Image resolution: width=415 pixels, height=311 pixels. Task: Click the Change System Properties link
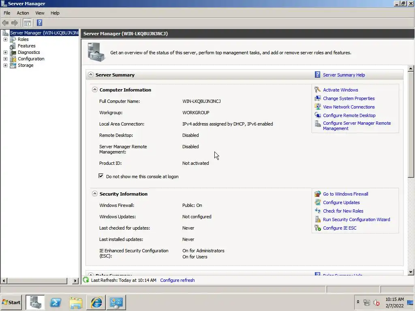point(349,98)
